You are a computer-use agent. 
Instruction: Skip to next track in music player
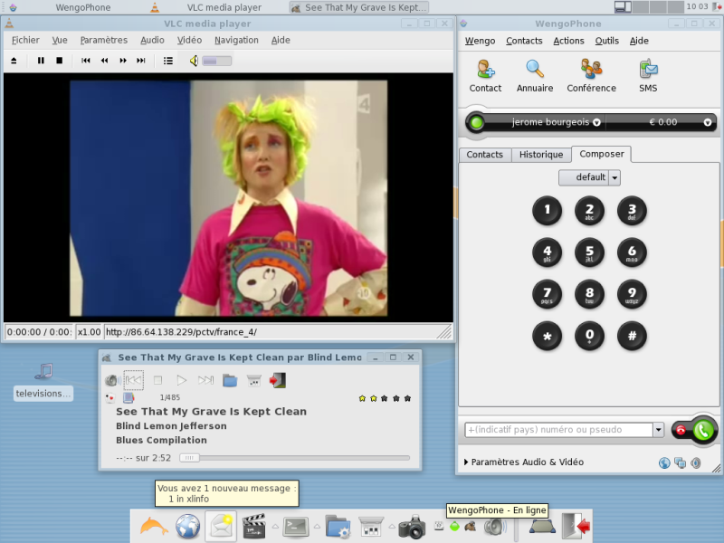[205, 380]
